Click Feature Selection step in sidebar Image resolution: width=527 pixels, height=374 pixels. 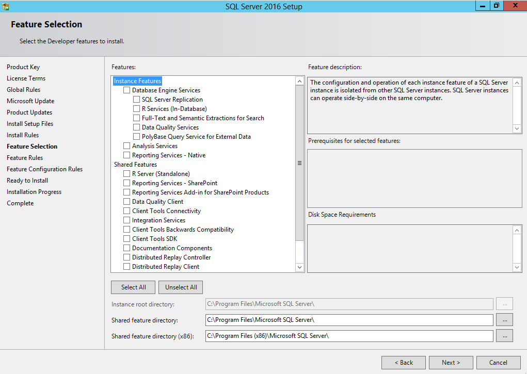tap(32, 147)
